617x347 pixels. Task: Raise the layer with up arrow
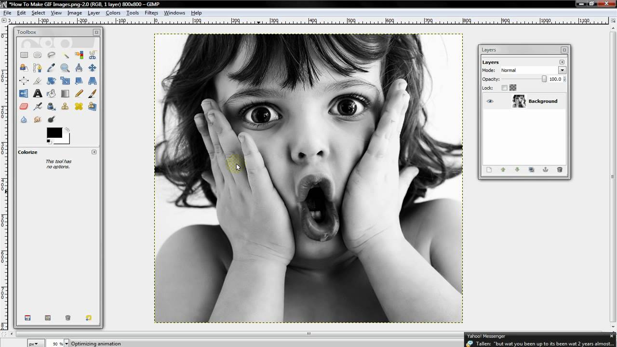coord(503,170)
